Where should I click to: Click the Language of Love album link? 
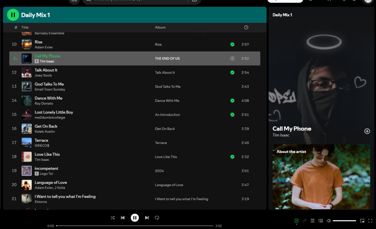169,185
